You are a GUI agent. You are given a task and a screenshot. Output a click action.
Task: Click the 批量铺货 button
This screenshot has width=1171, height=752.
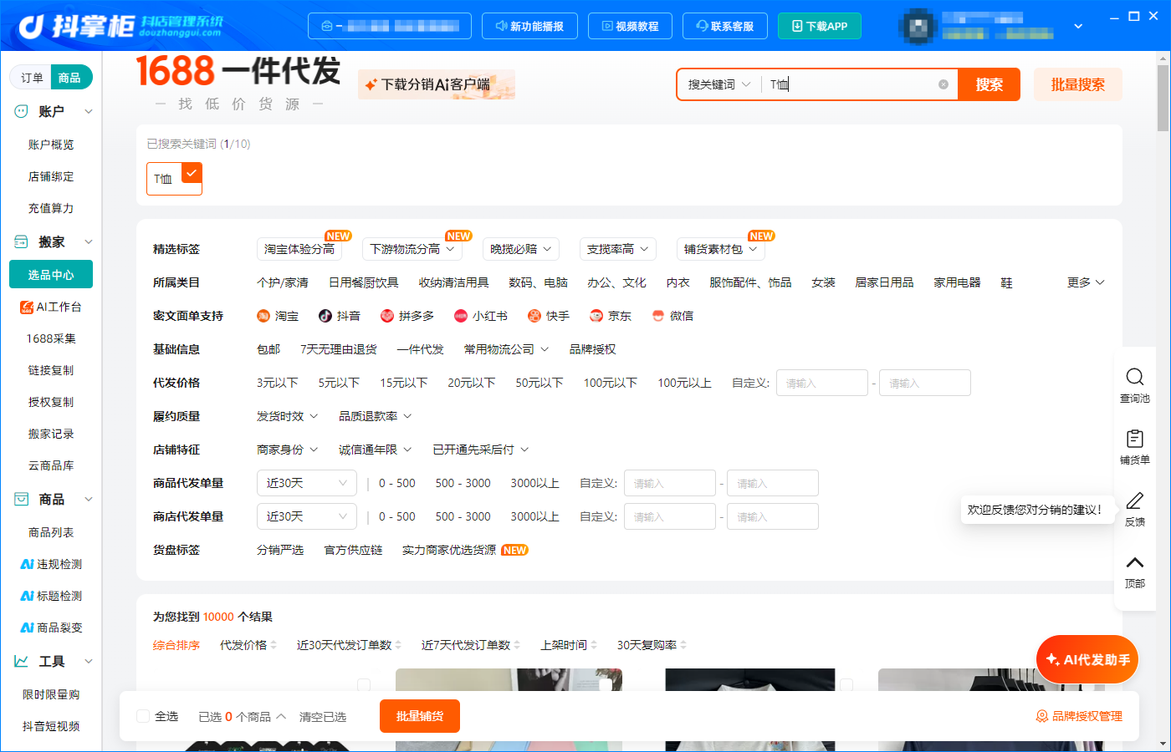(x=420, y=716)
